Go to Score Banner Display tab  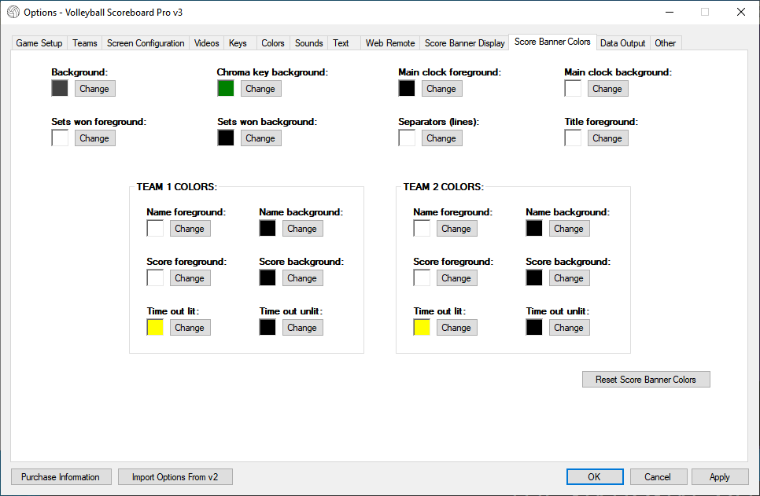[464, 43]
